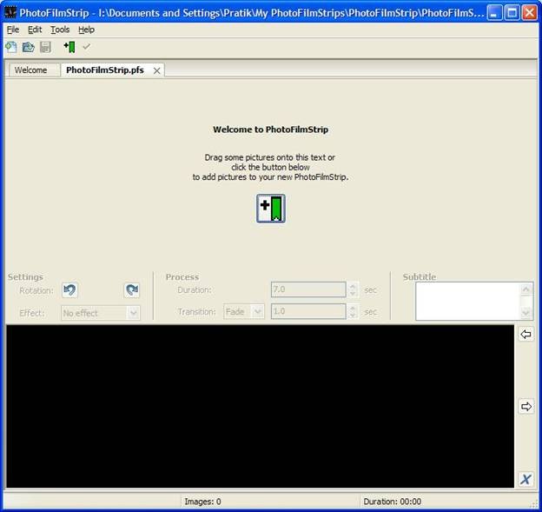542x512 pixels.
Task: Open the File menu
Action: click(x=13, y=30)
